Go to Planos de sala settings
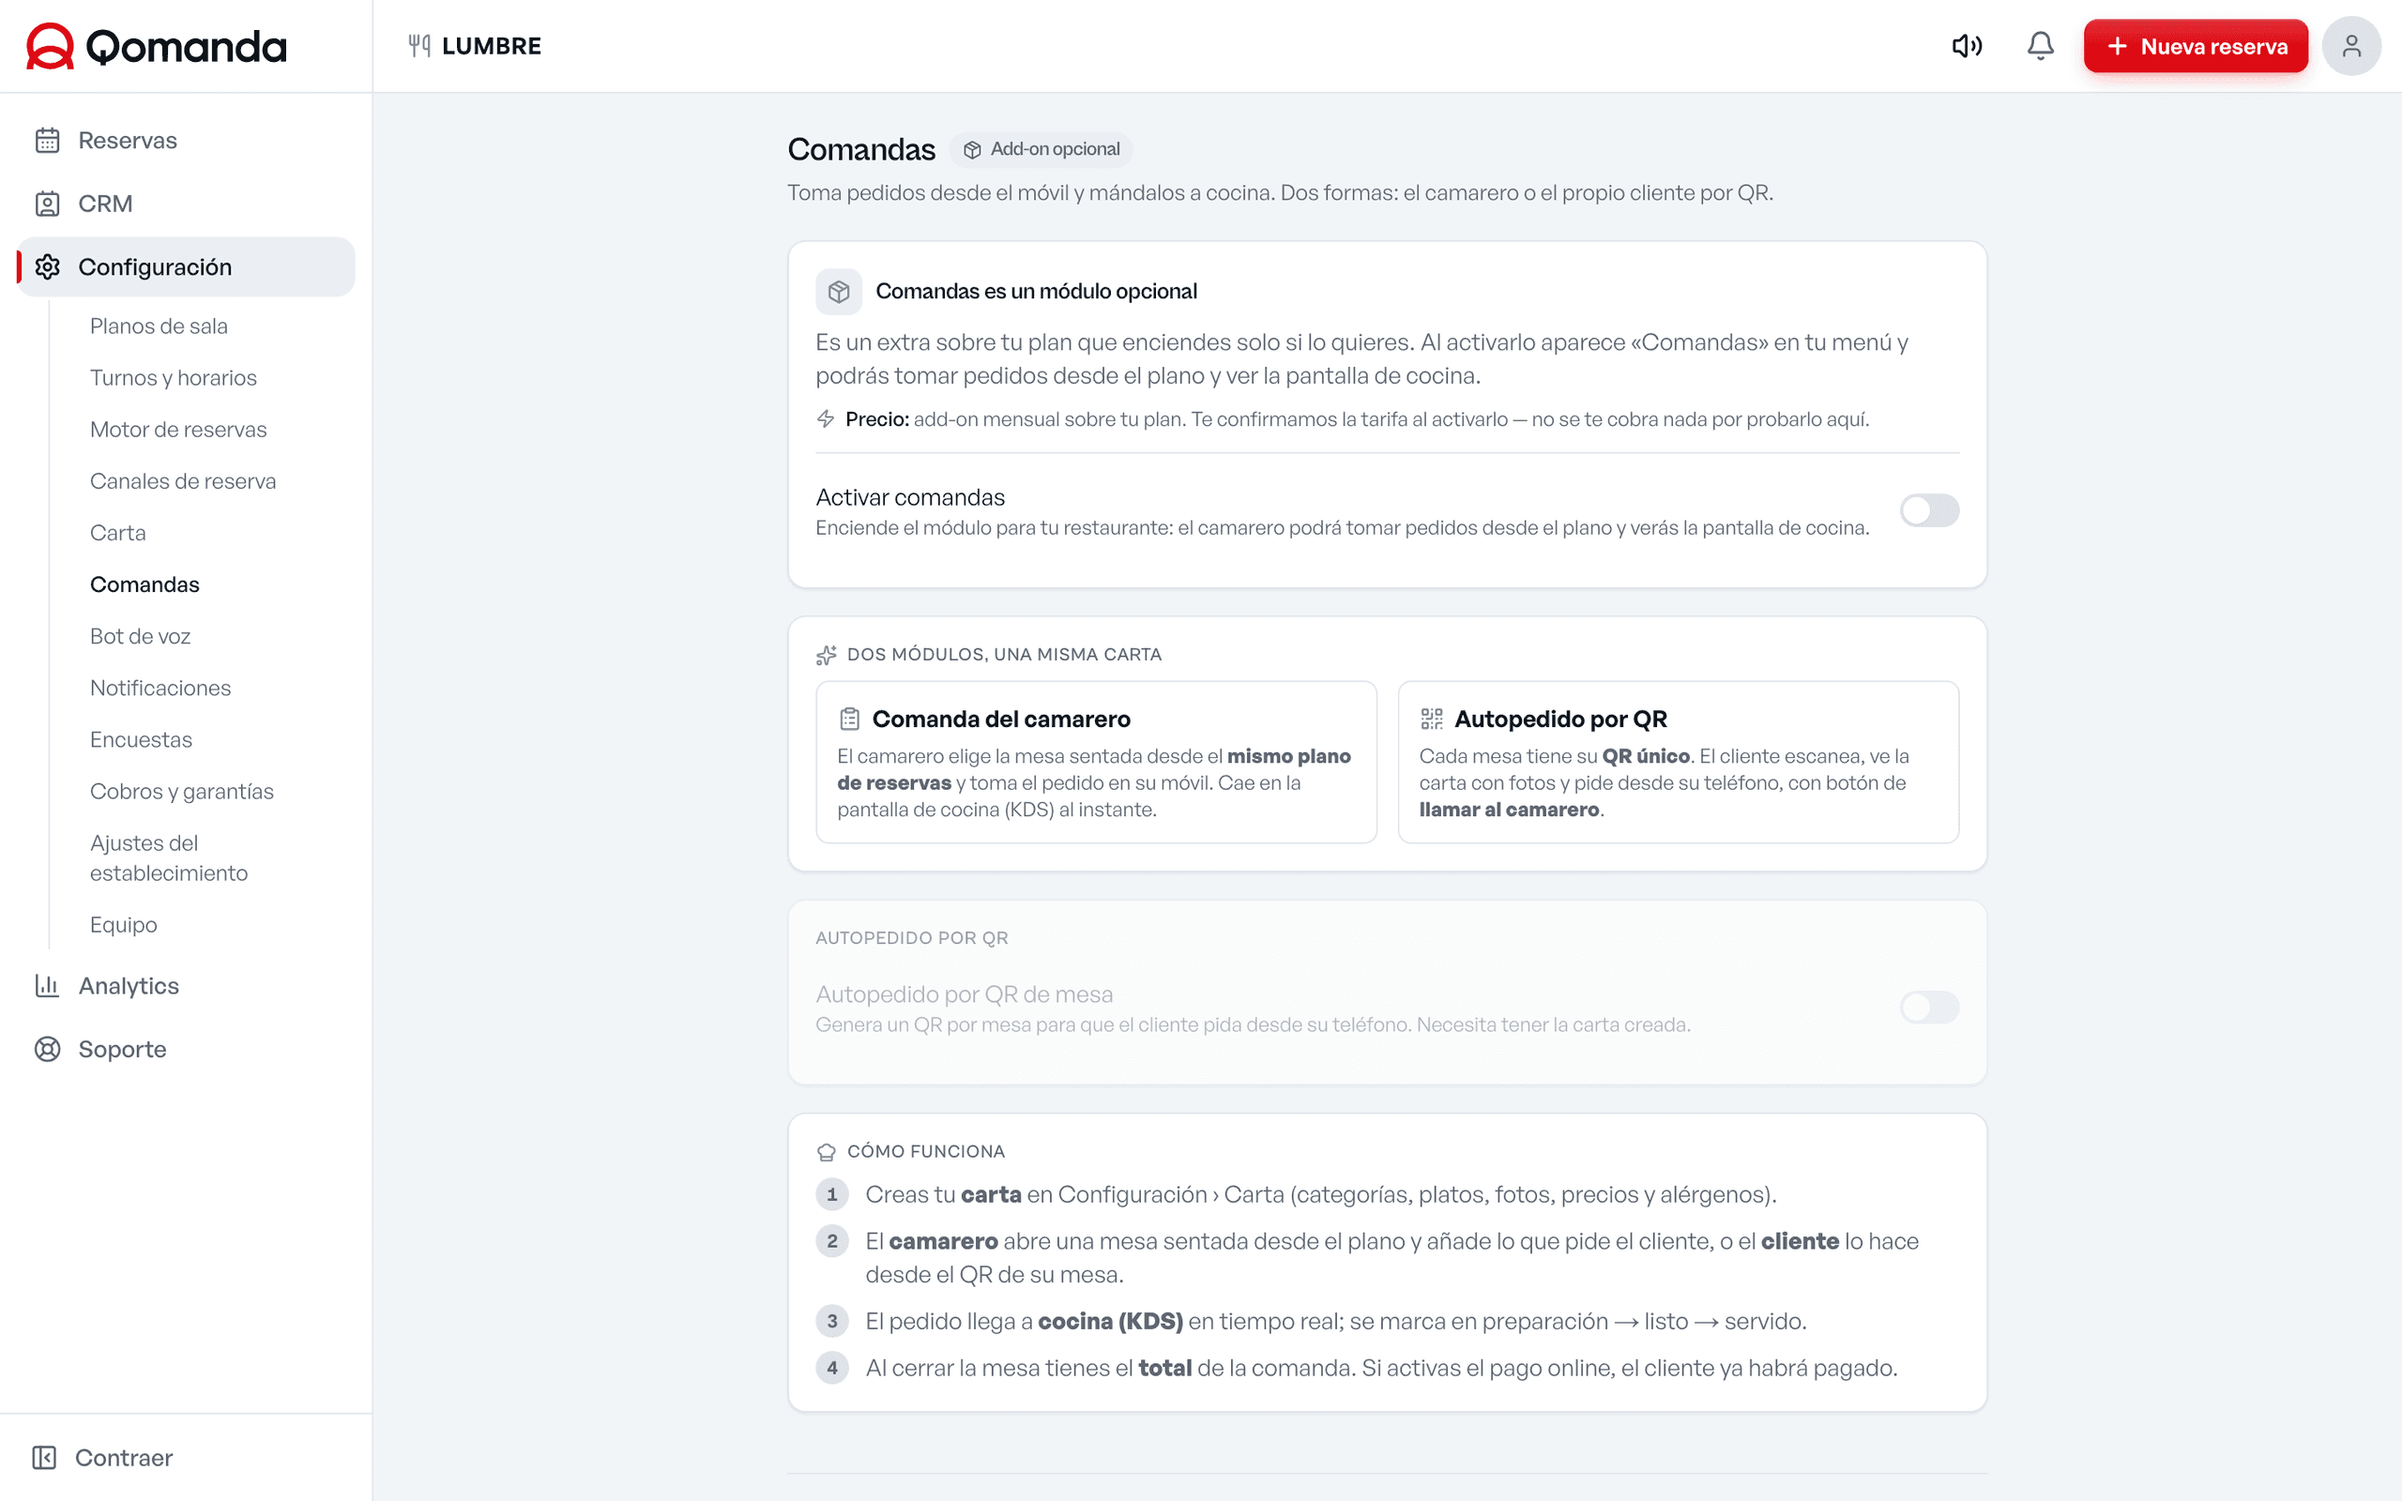 click(159, 326)
